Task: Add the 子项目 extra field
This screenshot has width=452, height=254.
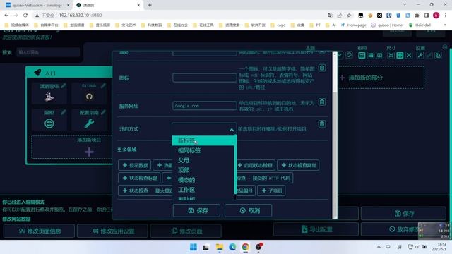Action: click(271, 190)
